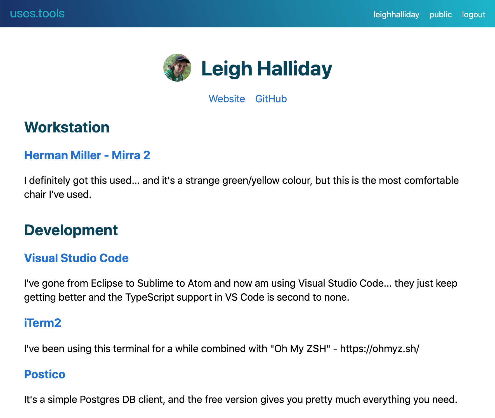
Task: Open the GitHub profile link
Action: tap(271, 99)
